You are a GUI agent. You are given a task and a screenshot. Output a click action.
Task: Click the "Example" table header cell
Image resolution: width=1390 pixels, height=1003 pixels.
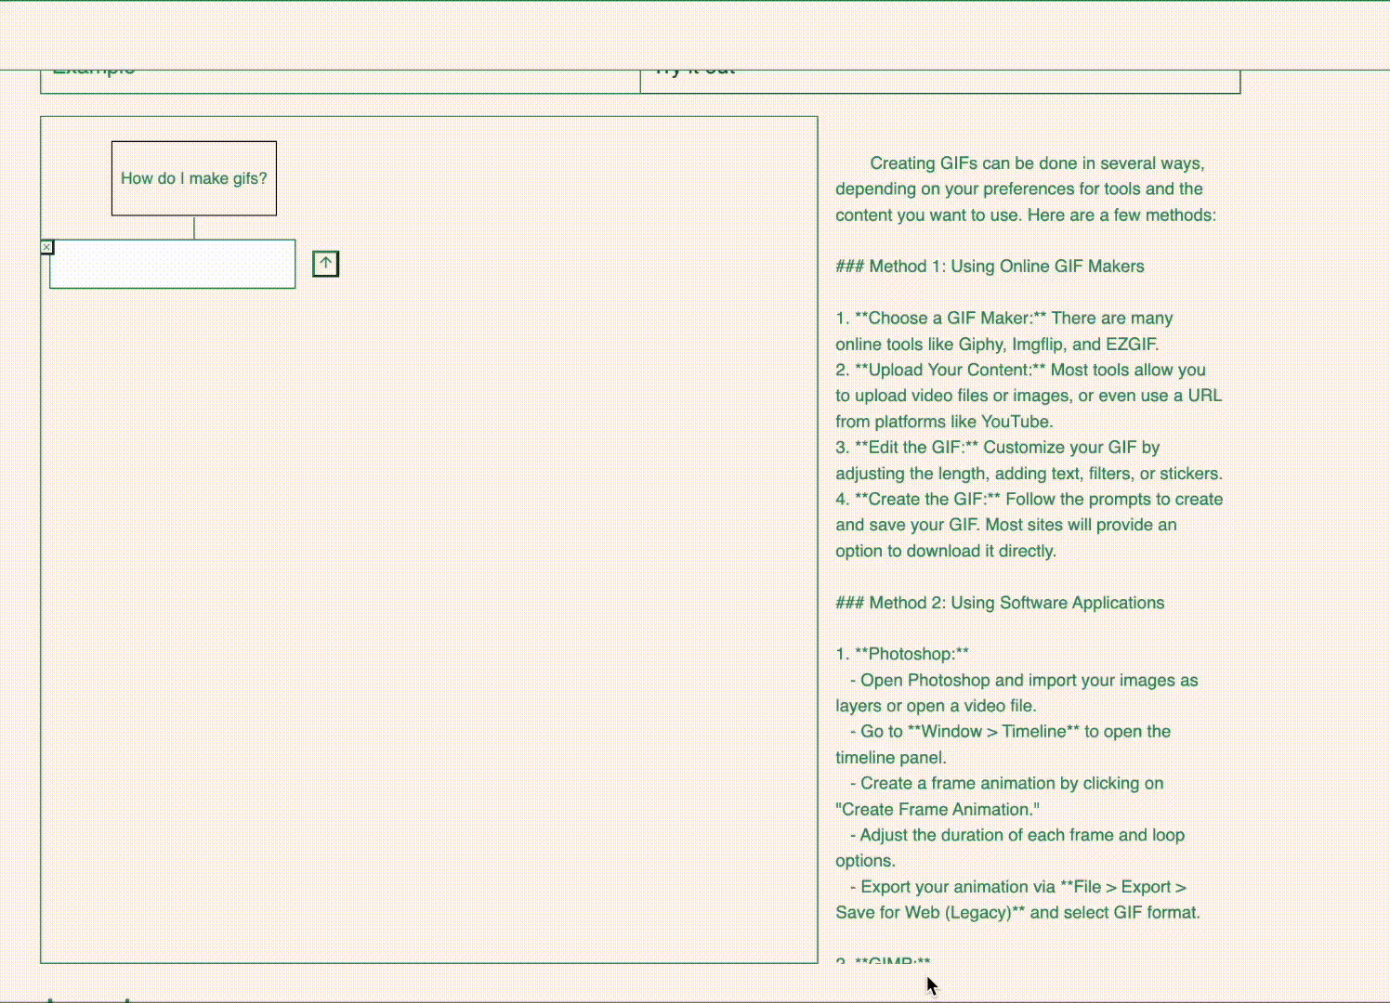(340, 81)
